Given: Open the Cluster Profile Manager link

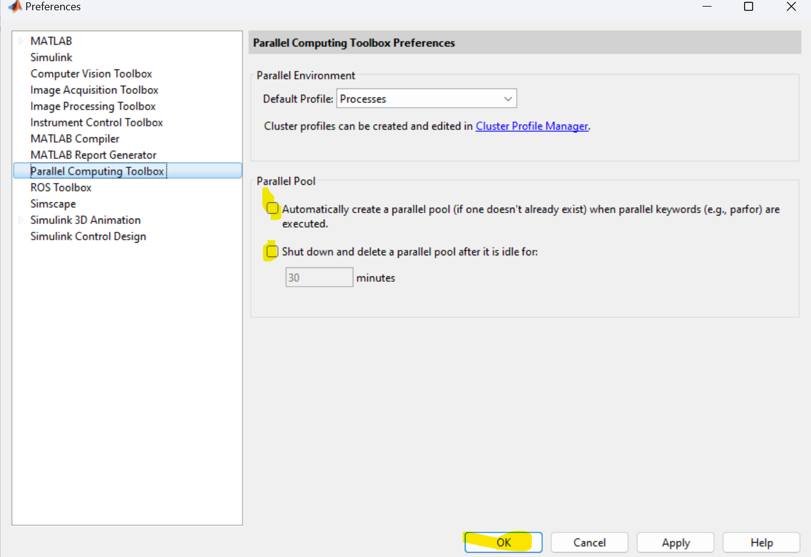Looking at the screenshot, I should (x=531, y=126).
